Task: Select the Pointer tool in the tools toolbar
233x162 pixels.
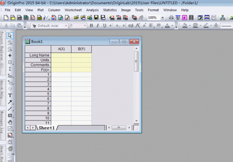Action: (x=10, y=36)
